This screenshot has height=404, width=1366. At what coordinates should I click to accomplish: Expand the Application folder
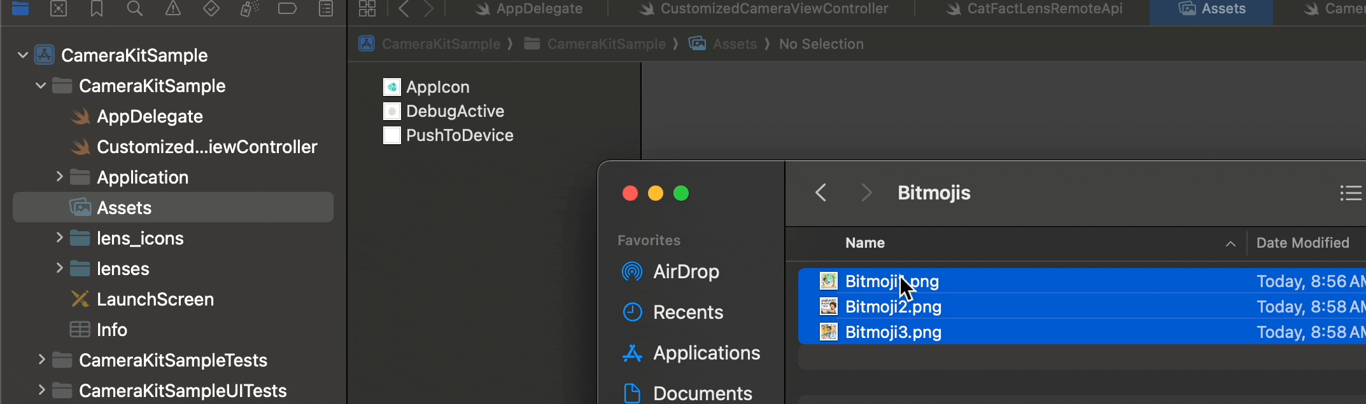pos(59,177)
